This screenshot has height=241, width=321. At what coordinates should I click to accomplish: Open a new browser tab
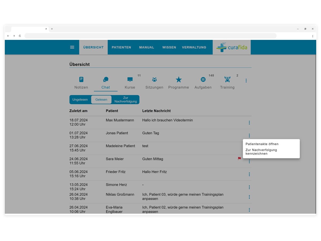52,29
